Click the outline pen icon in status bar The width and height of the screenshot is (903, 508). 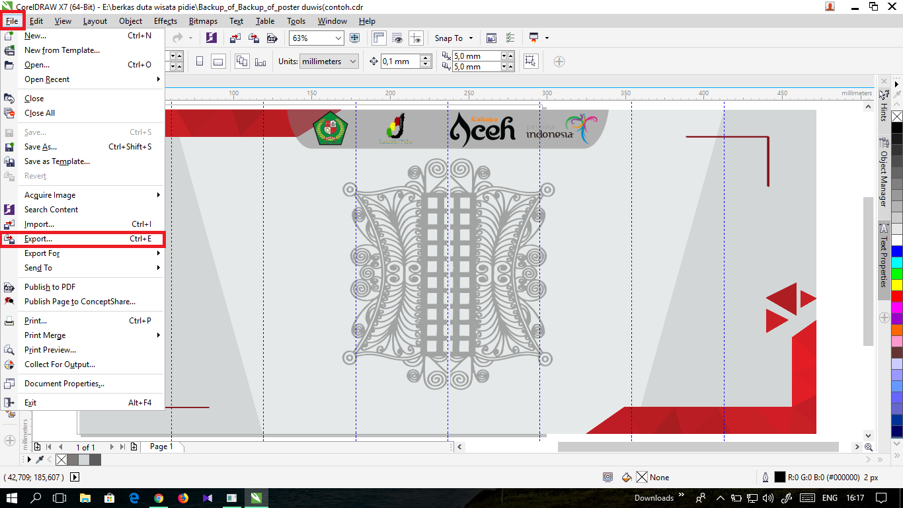pyautogui.click(x=765, y=477)
